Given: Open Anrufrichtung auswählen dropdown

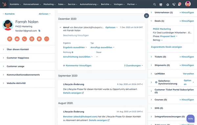Looking at the screenshot, I should coord(78,57).
